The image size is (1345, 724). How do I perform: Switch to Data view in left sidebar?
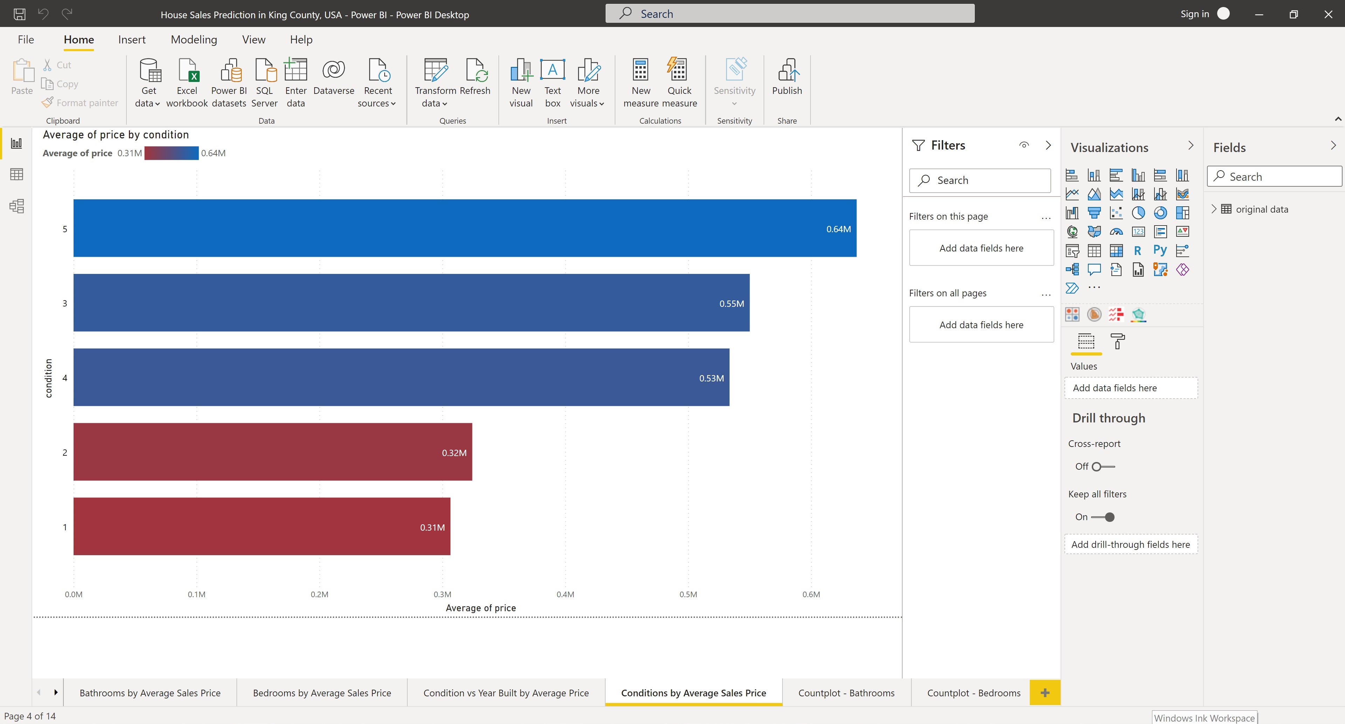click(x=16, y=174)
